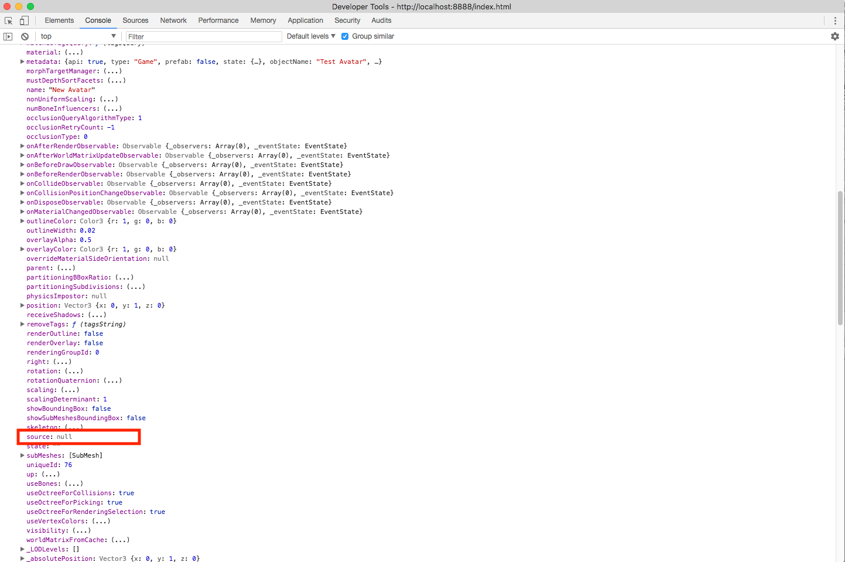Image resolution: width=845 pixels, height=562 pixels.
Task: Show the console sidebar icon
Action: tap(8, 36)
